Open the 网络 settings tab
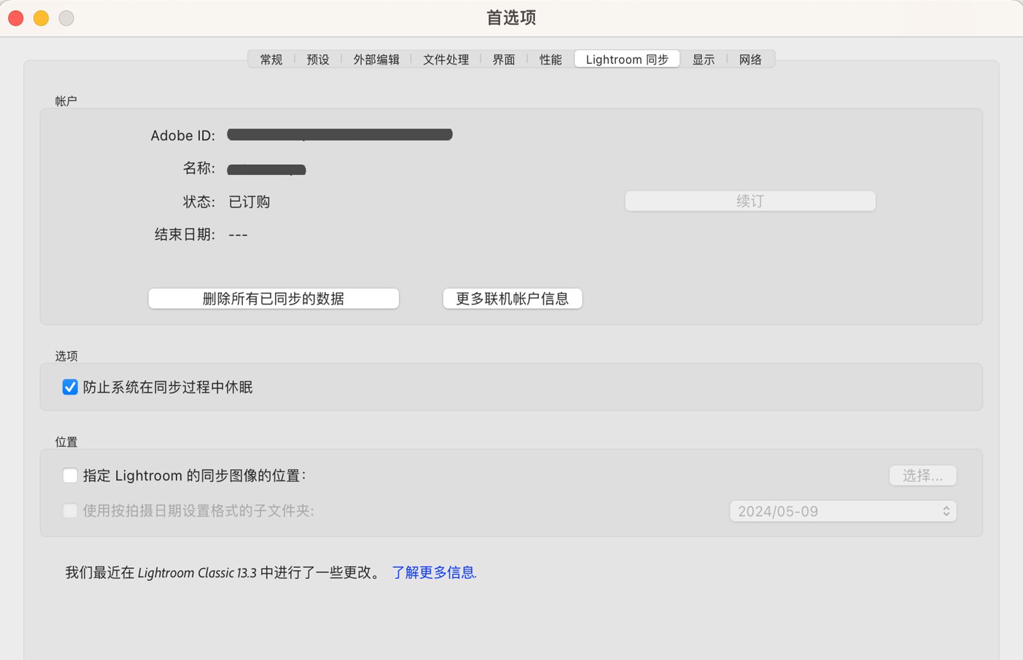This screenshot has width=1023, height=660. (x=751, y=59)
